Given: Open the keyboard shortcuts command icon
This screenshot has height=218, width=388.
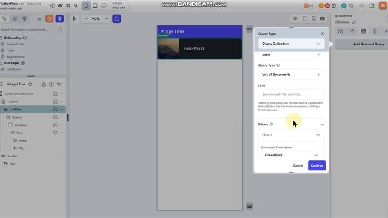Looking at the screenshot, I should pyautogui.click(x=68, y=5).
